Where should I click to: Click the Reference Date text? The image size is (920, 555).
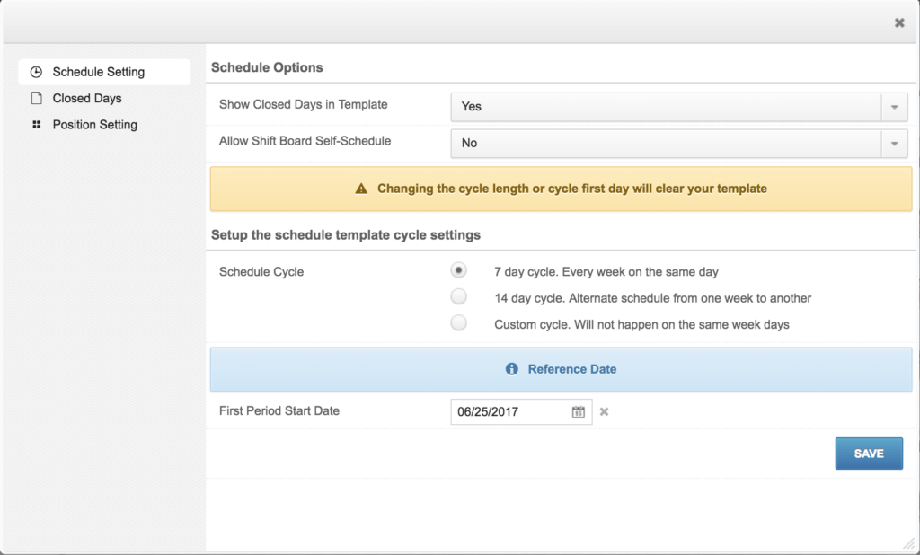click(572, 369)
